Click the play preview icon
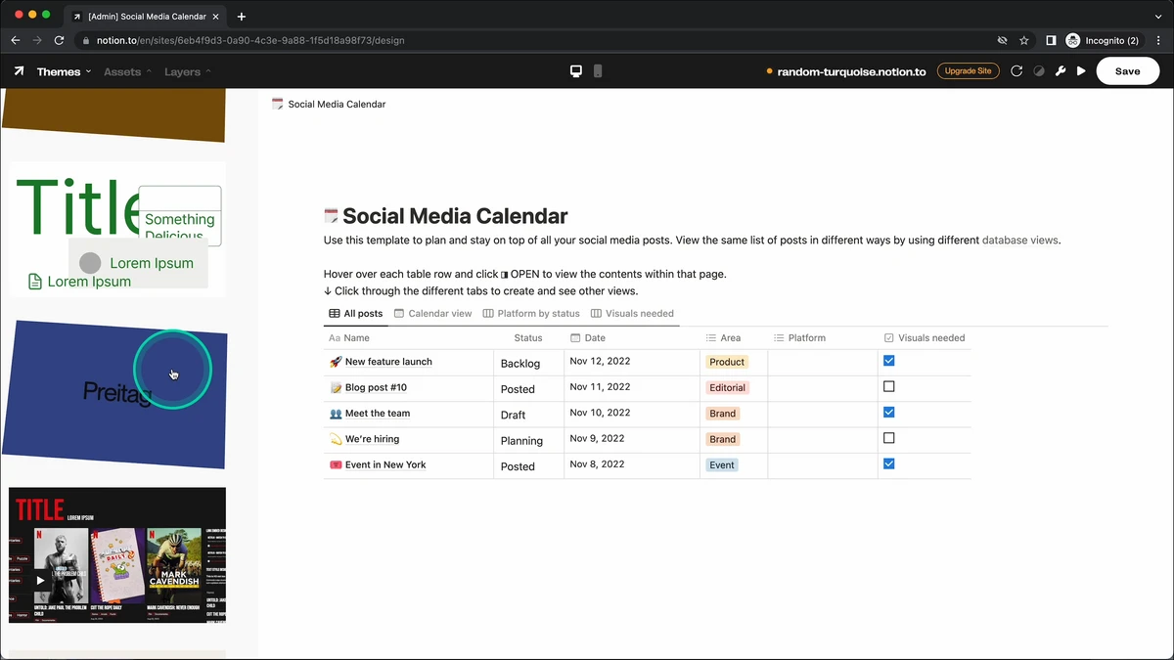This screenshot has width=1174, height=660. [1081, 71]
